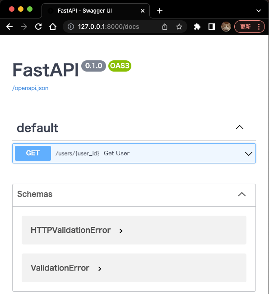The image size is (269, 294).
Task: Click the HTTPValidationError schema name
Action: pyautogui.click(x=70, y=230)
